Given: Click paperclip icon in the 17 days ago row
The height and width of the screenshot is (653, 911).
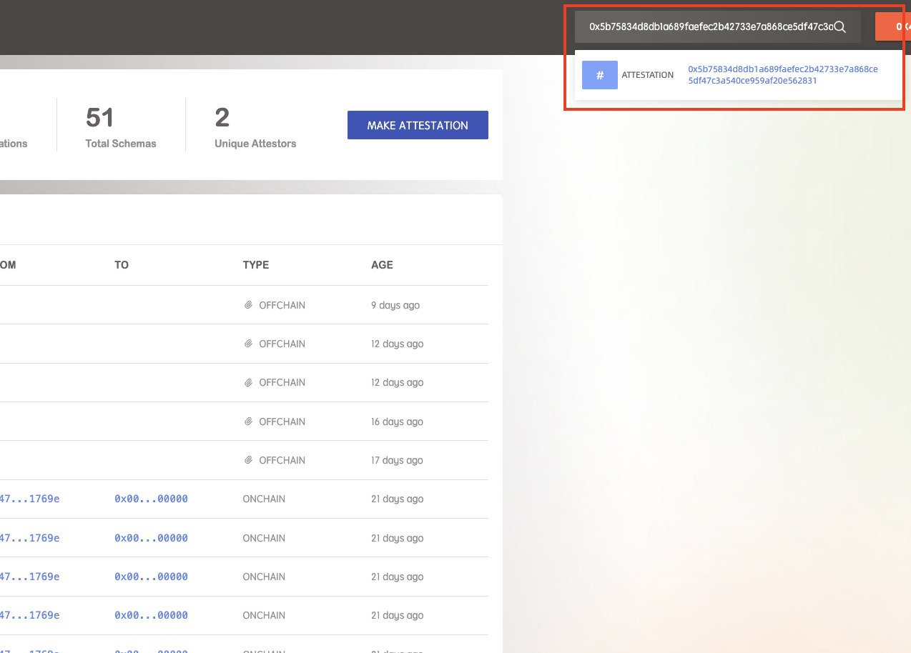Looking at the screenshot, I should click(248, 460).
